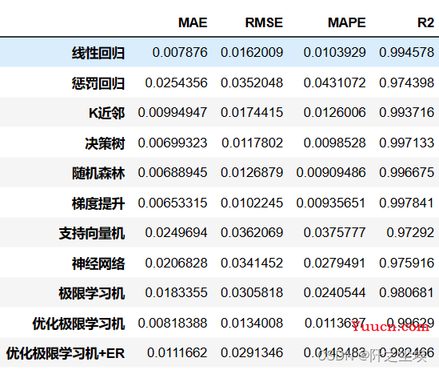Click R2 value 0.980681
Screen dimensions: 439x370
pos(406,292)
